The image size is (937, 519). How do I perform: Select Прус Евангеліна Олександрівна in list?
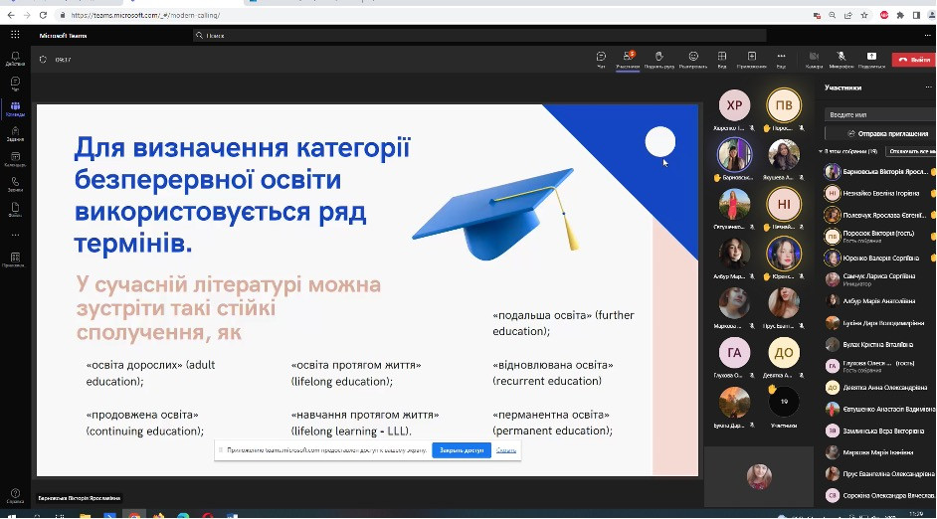coord(879,473)
